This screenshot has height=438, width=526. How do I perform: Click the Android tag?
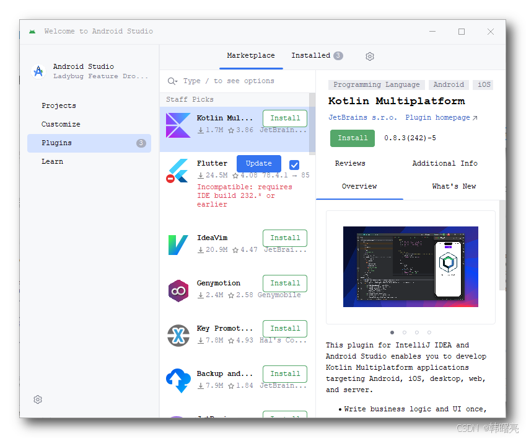point(449,84)
